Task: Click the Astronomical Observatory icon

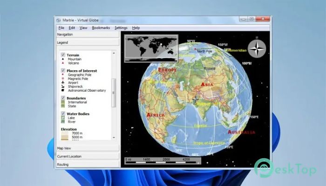Action: coord(63,90)
